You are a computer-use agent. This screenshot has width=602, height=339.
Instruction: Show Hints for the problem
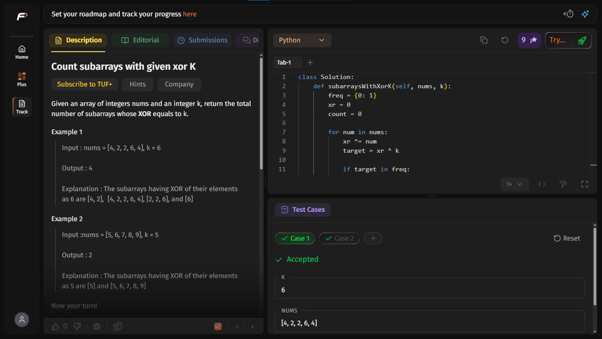pyautogui.click(x=137, y=84)
